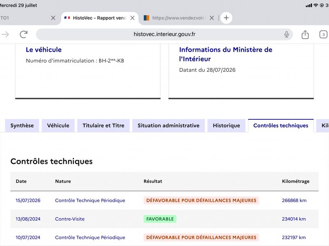Viewport: 329px width, 246px height.
Task: Click the Datant du 28/07/2026 text
Action: pos(207,70)
